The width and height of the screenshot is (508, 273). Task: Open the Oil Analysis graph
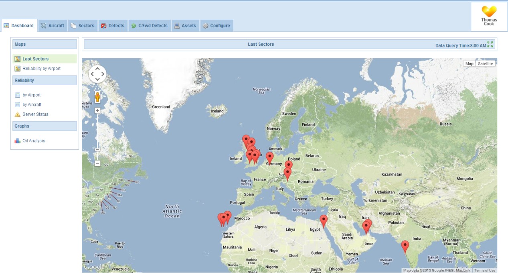[34, 141]
